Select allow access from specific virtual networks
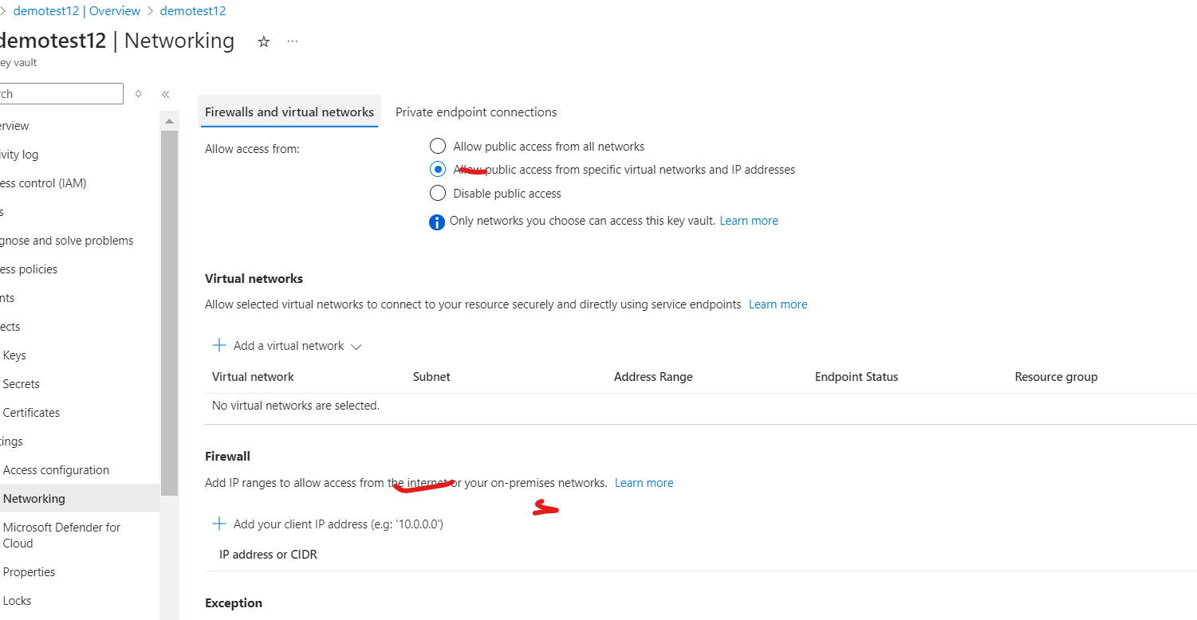Image resolution: width=1197 pixels, height=620 pixels. click(x=438, y=169)
